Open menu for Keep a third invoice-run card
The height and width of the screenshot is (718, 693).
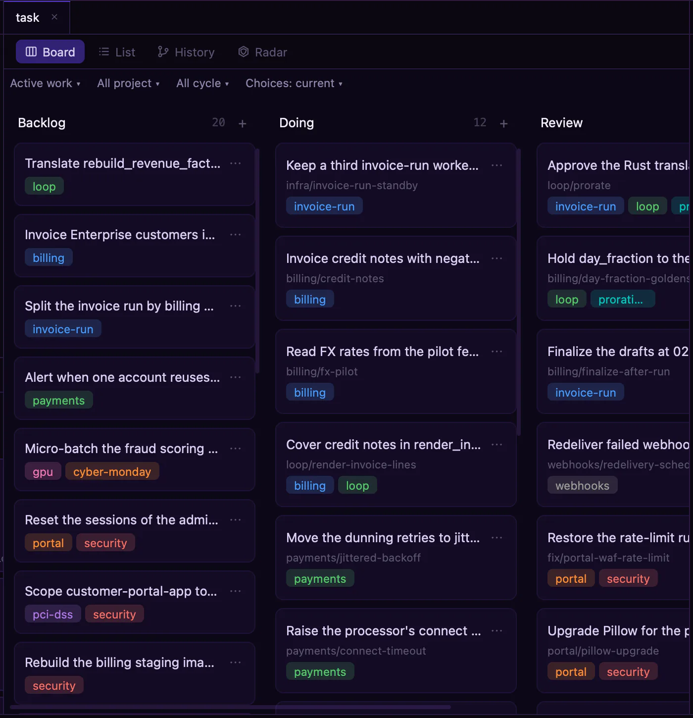[497, 165]
